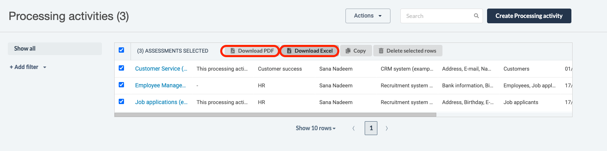Toggle the select-all checkbox in the header
607x151 pixels.
(121, 50)
